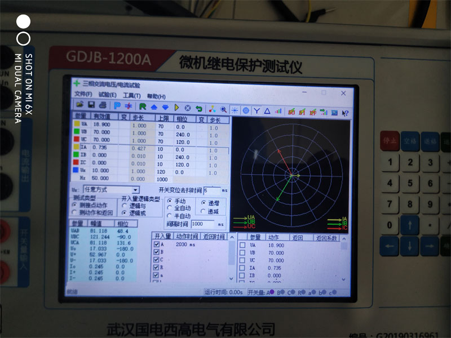Open the 文件(F) menu

pyautogui.click(x=83, y=94)
